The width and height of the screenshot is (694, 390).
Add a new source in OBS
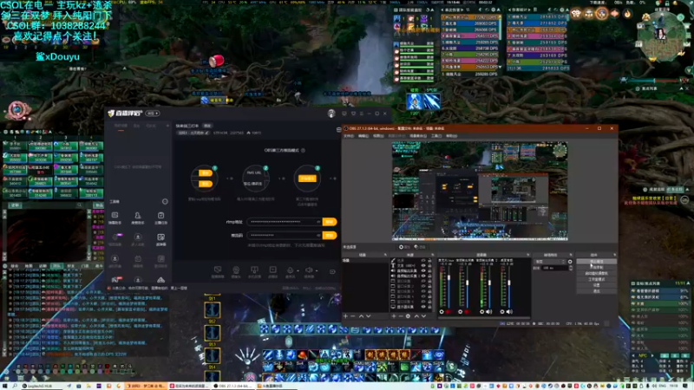[x=394, y=316]
